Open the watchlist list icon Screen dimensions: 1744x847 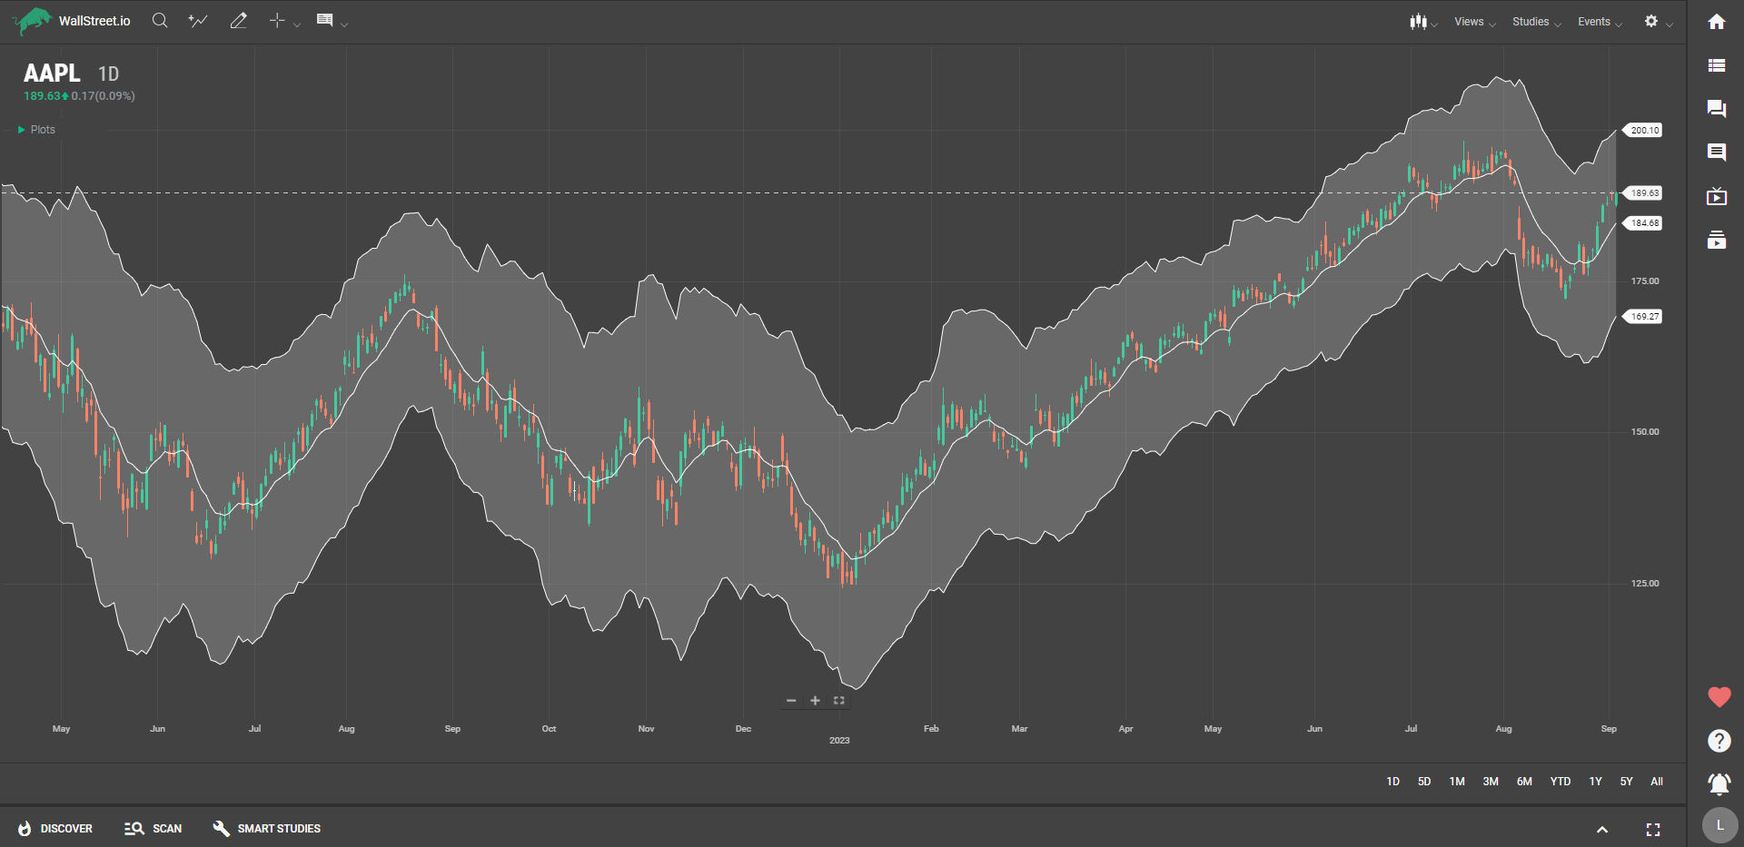(x=1716, y=65)
